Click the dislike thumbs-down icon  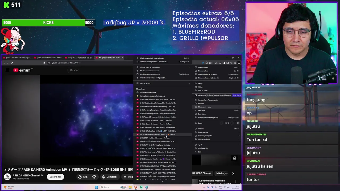94,177
